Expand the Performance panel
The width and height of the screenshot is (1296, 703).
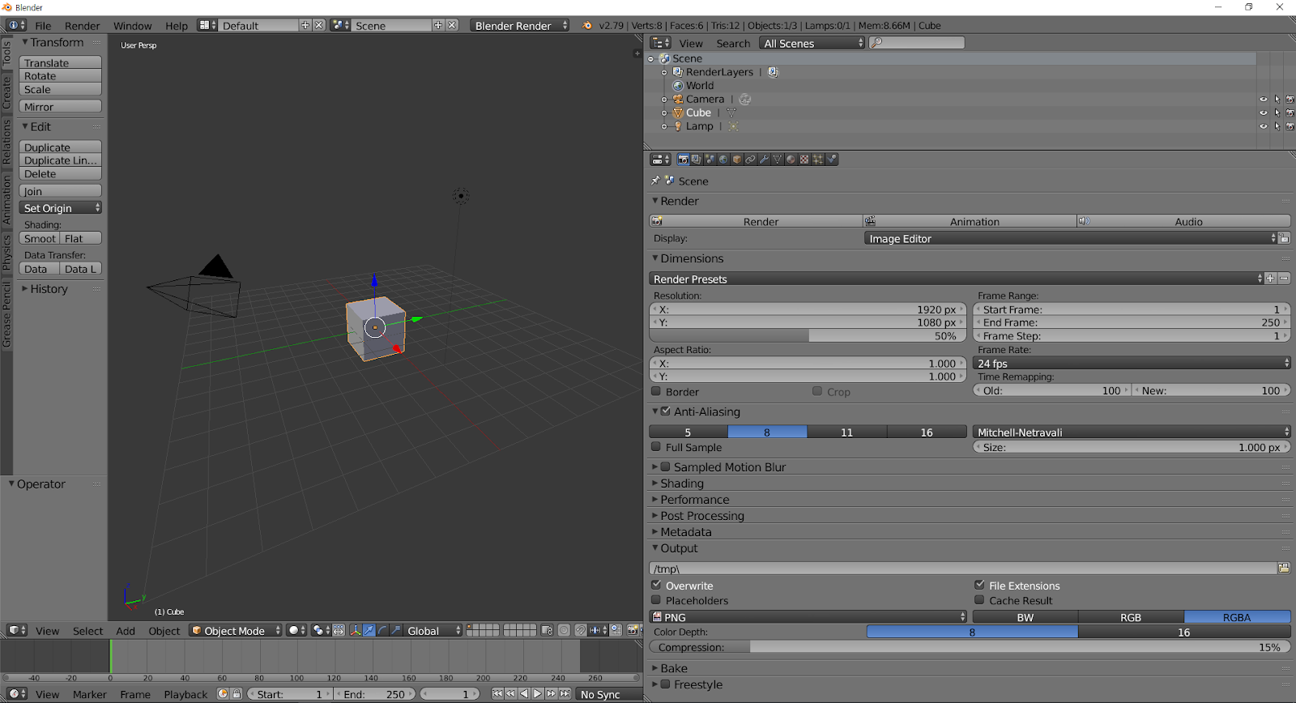tap(694, 500)
